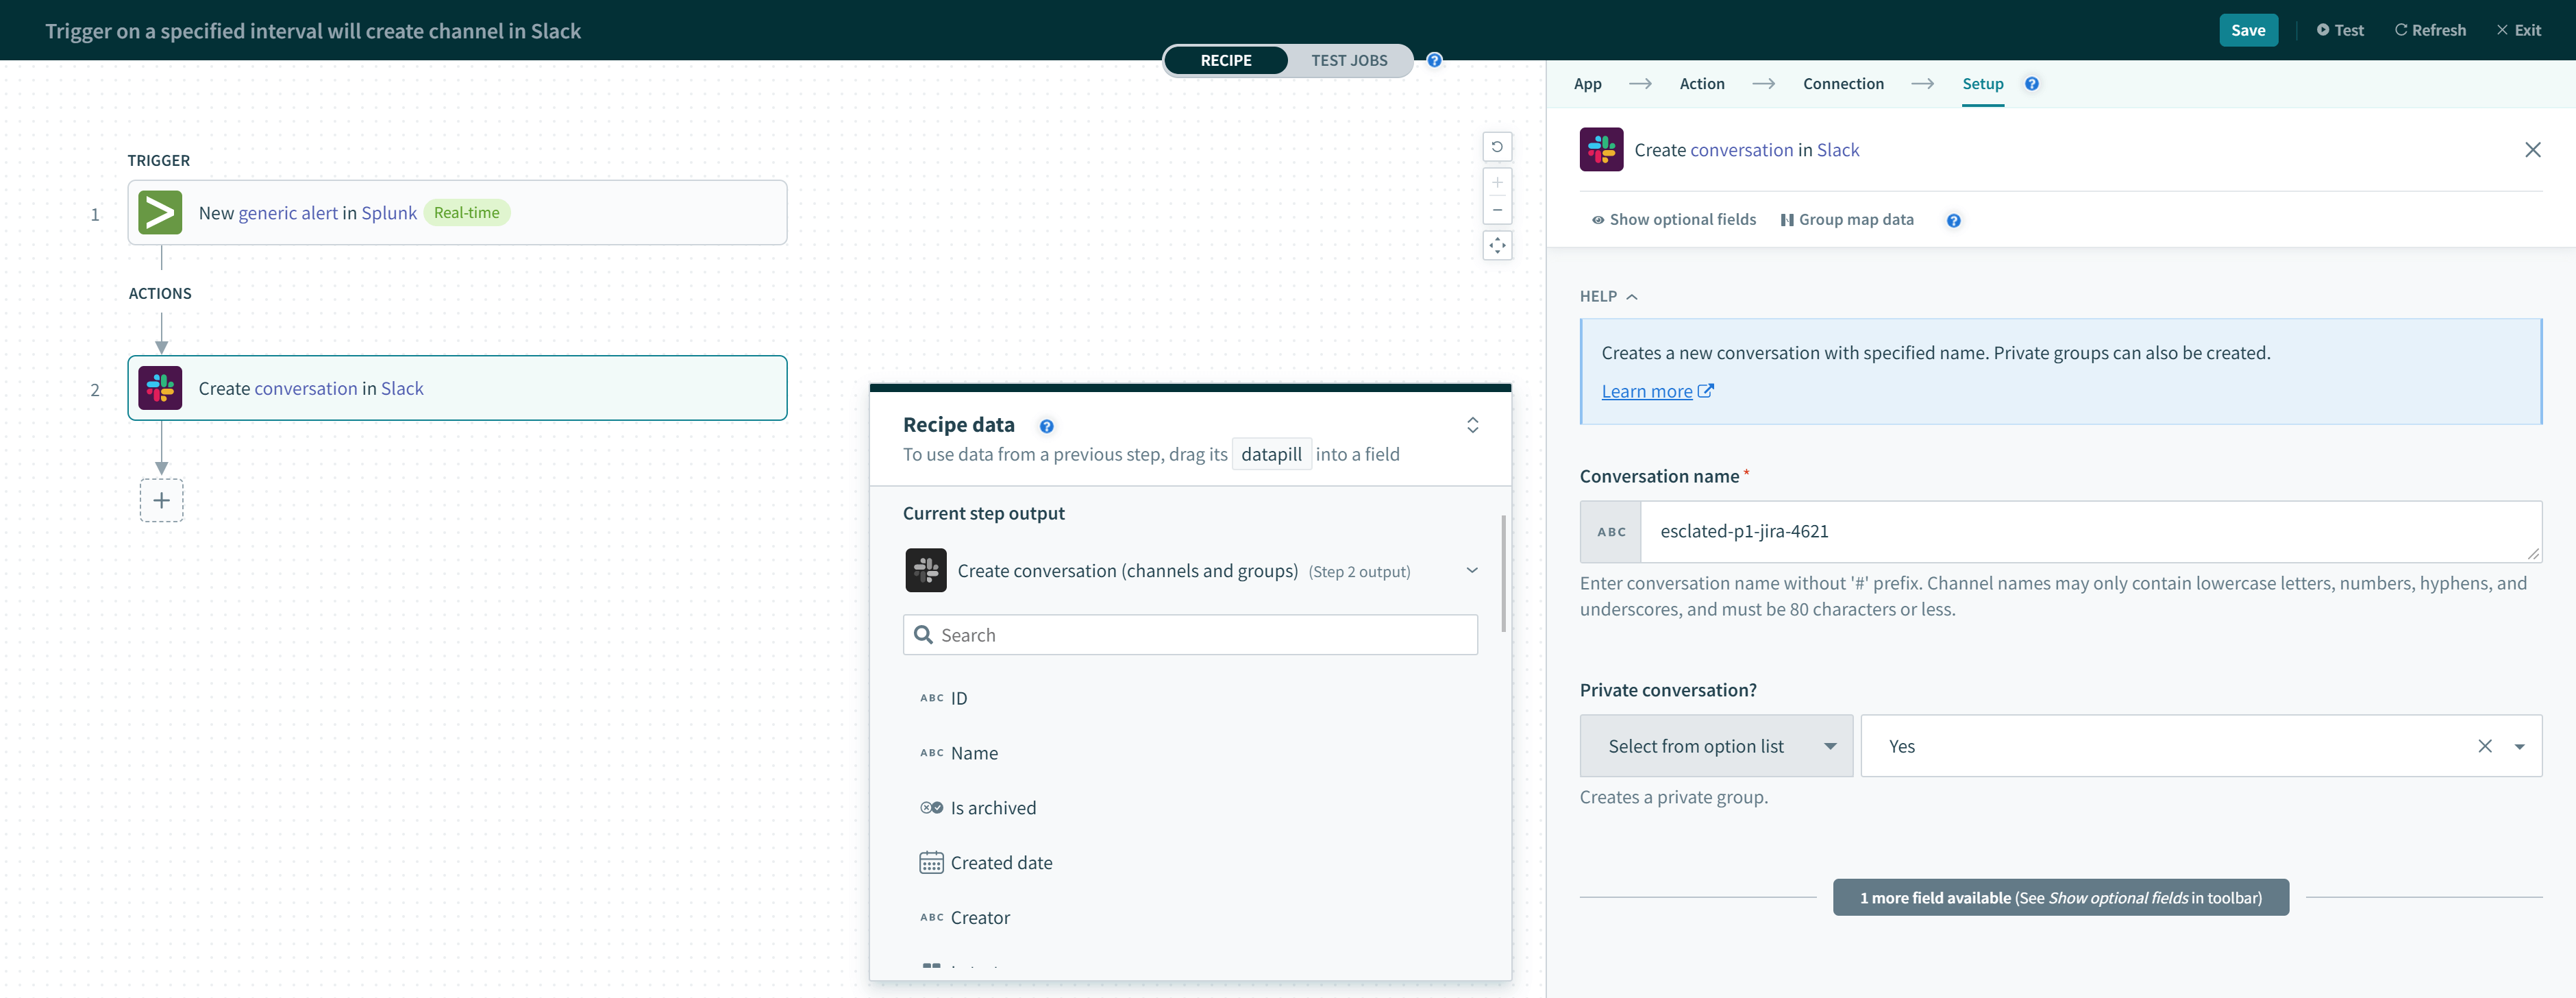
Task: Click the Create conversation step 2 icon
Action: tap(160, 387)
